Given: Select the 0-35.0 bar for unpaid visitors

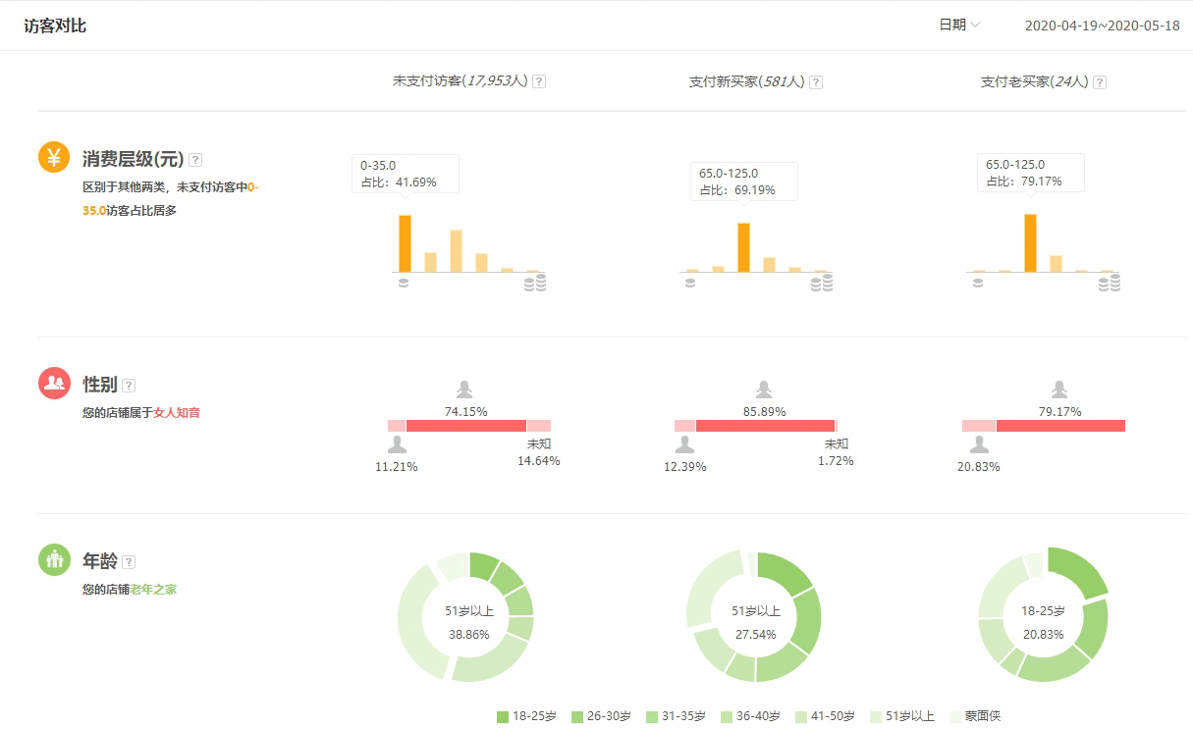Looking at the screenshot, I should tap(405, 243).
